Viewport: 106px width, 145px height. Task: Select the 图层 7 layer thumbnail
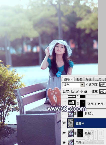(x=71, y=114)
